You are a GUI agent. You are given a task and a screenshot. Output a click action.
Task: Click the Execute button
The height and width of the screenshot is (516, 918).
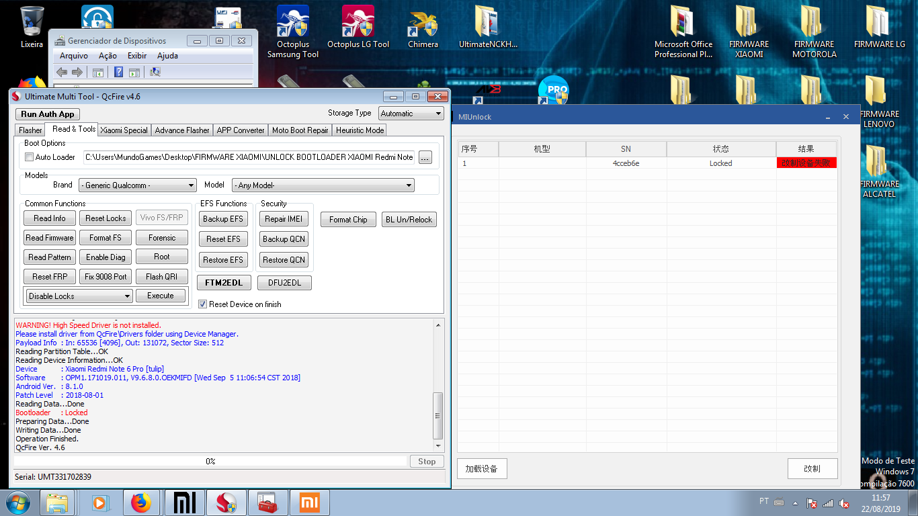pos(161,296)
